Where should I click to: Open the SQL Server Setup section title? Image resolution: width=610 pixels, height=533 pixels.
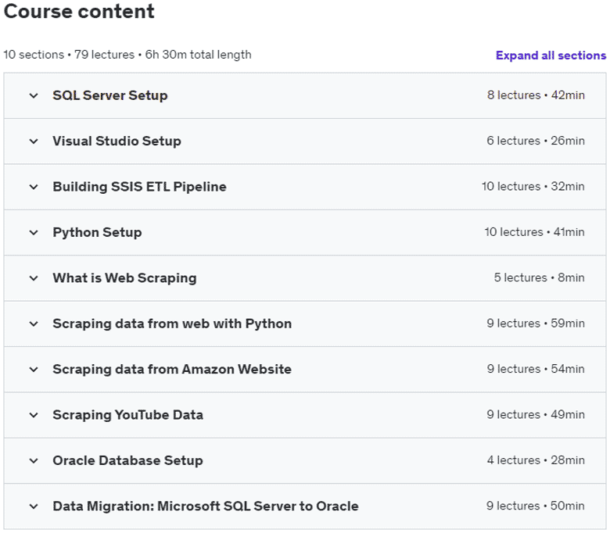[110, 95]
